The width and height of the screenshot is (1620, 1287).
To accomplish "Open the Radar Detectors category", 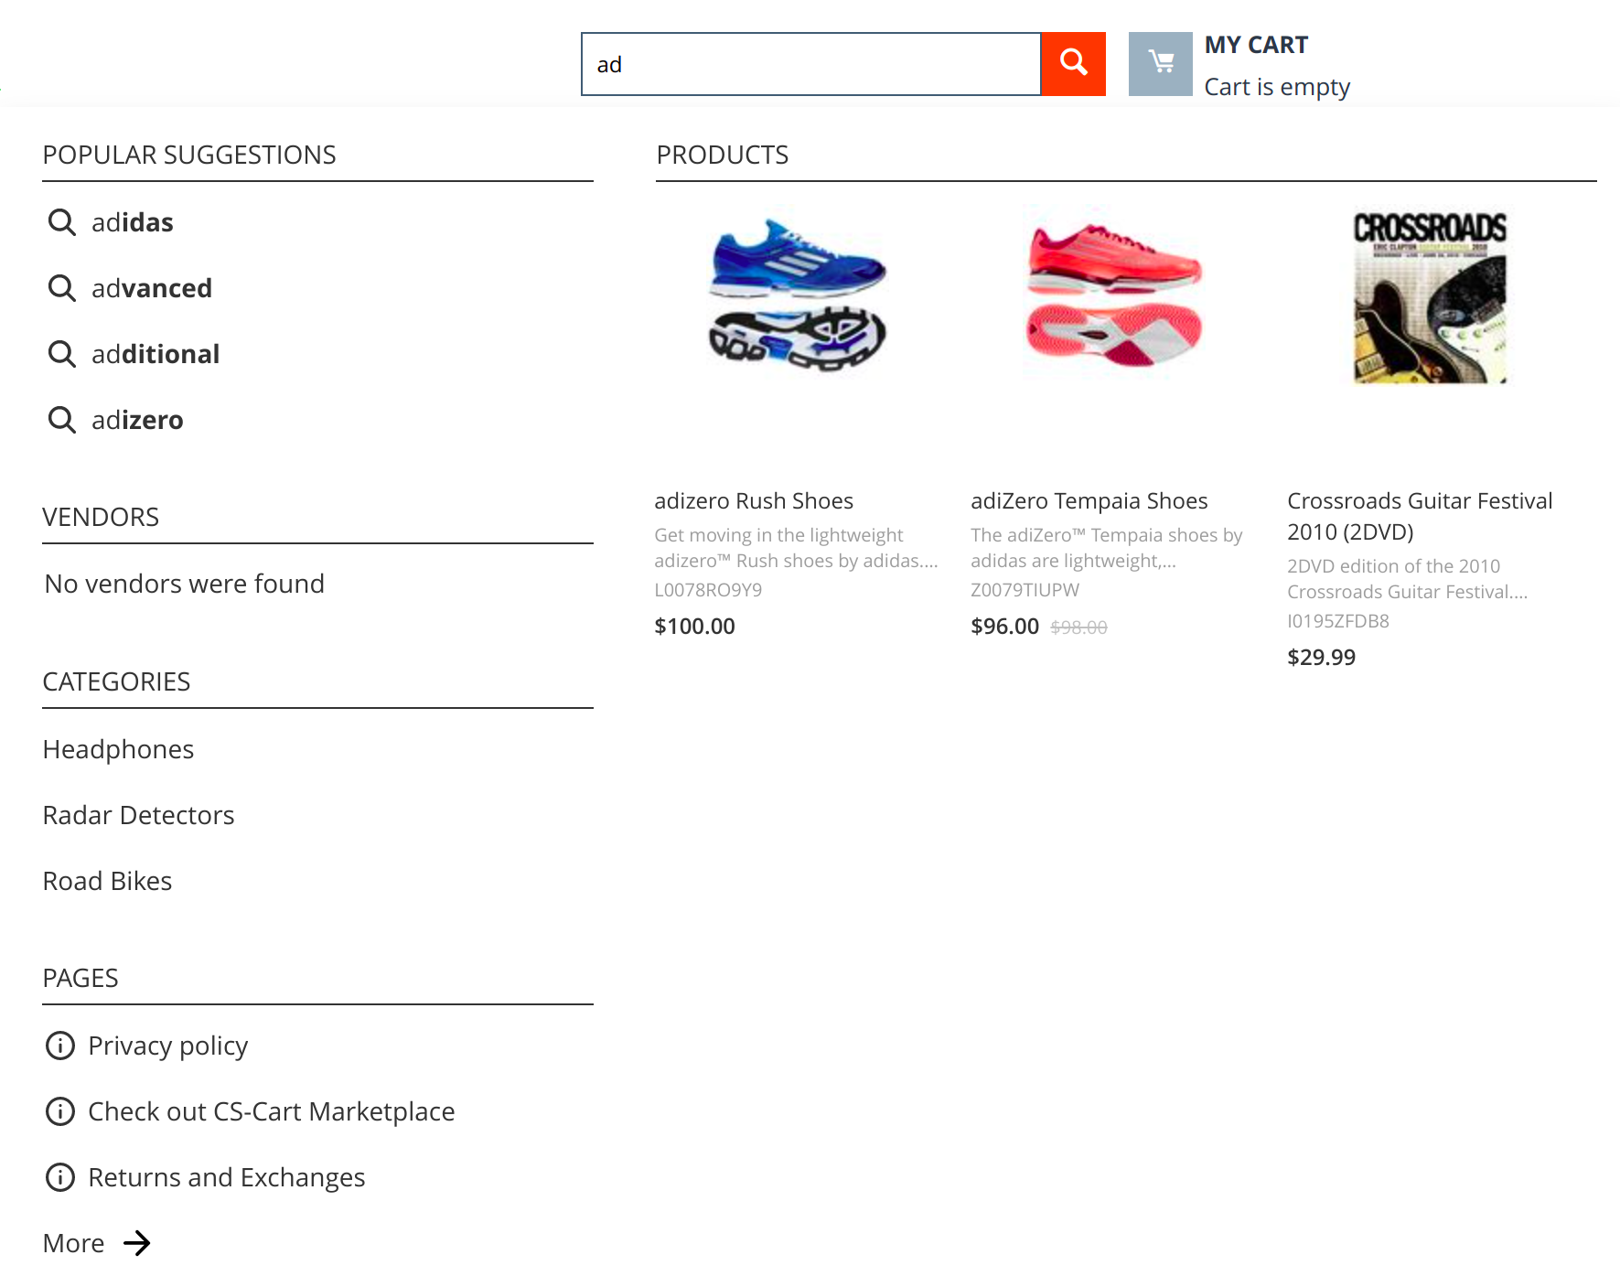I will [139, 815].
